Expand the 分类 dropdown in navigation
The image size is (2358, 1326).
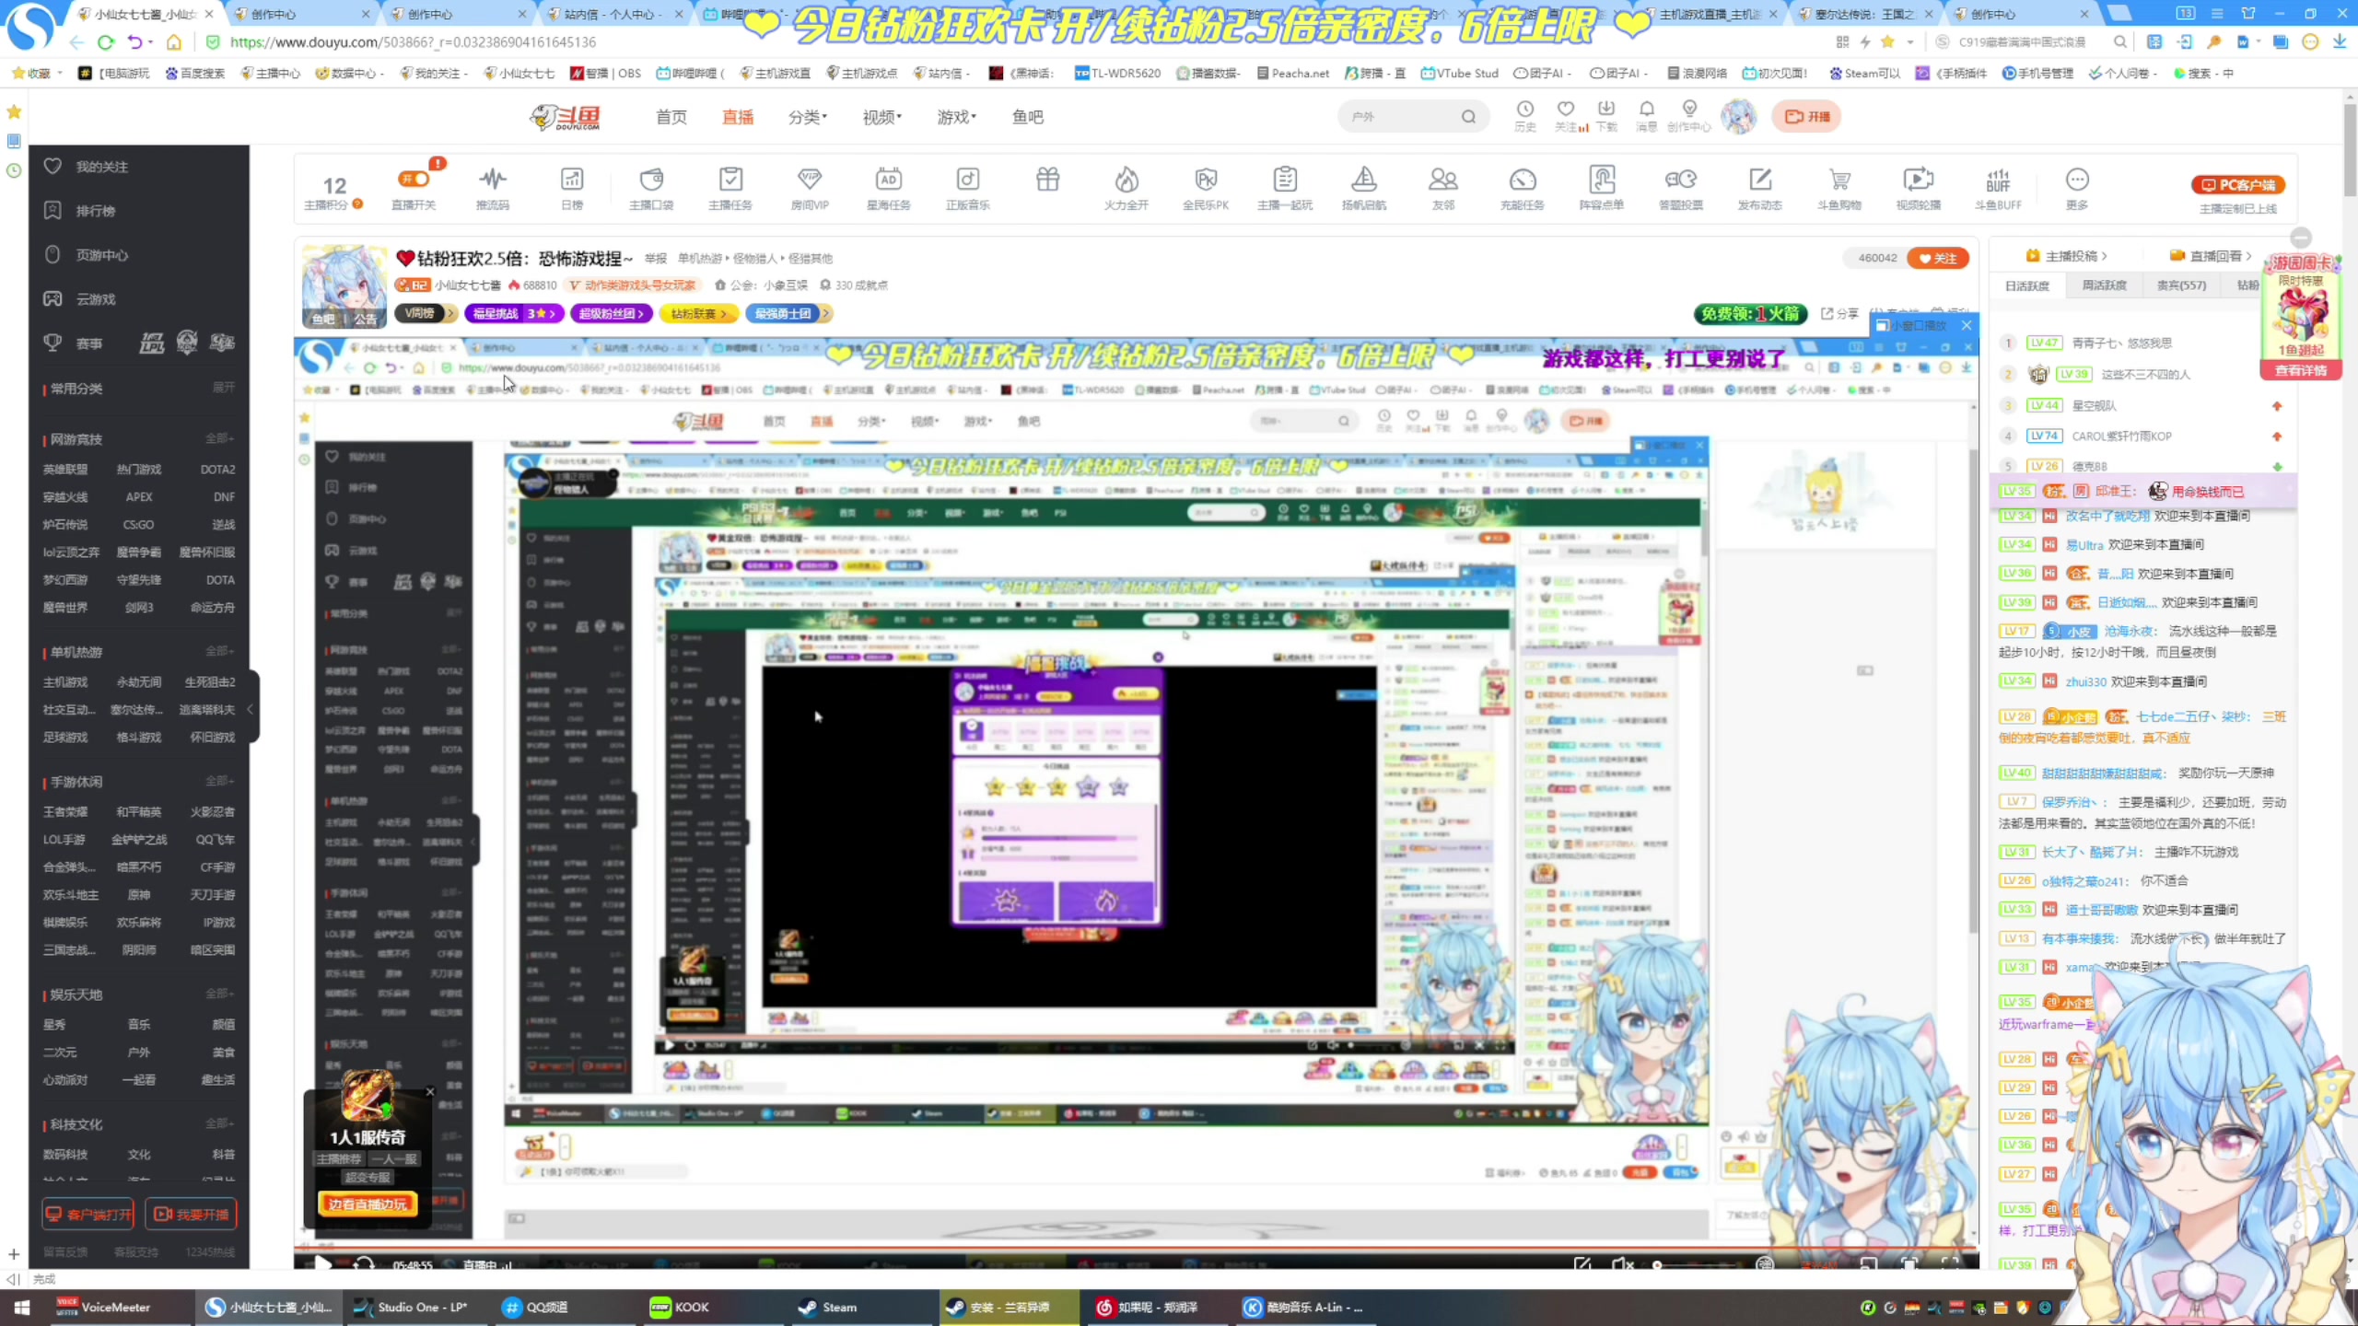coord(807,117)
